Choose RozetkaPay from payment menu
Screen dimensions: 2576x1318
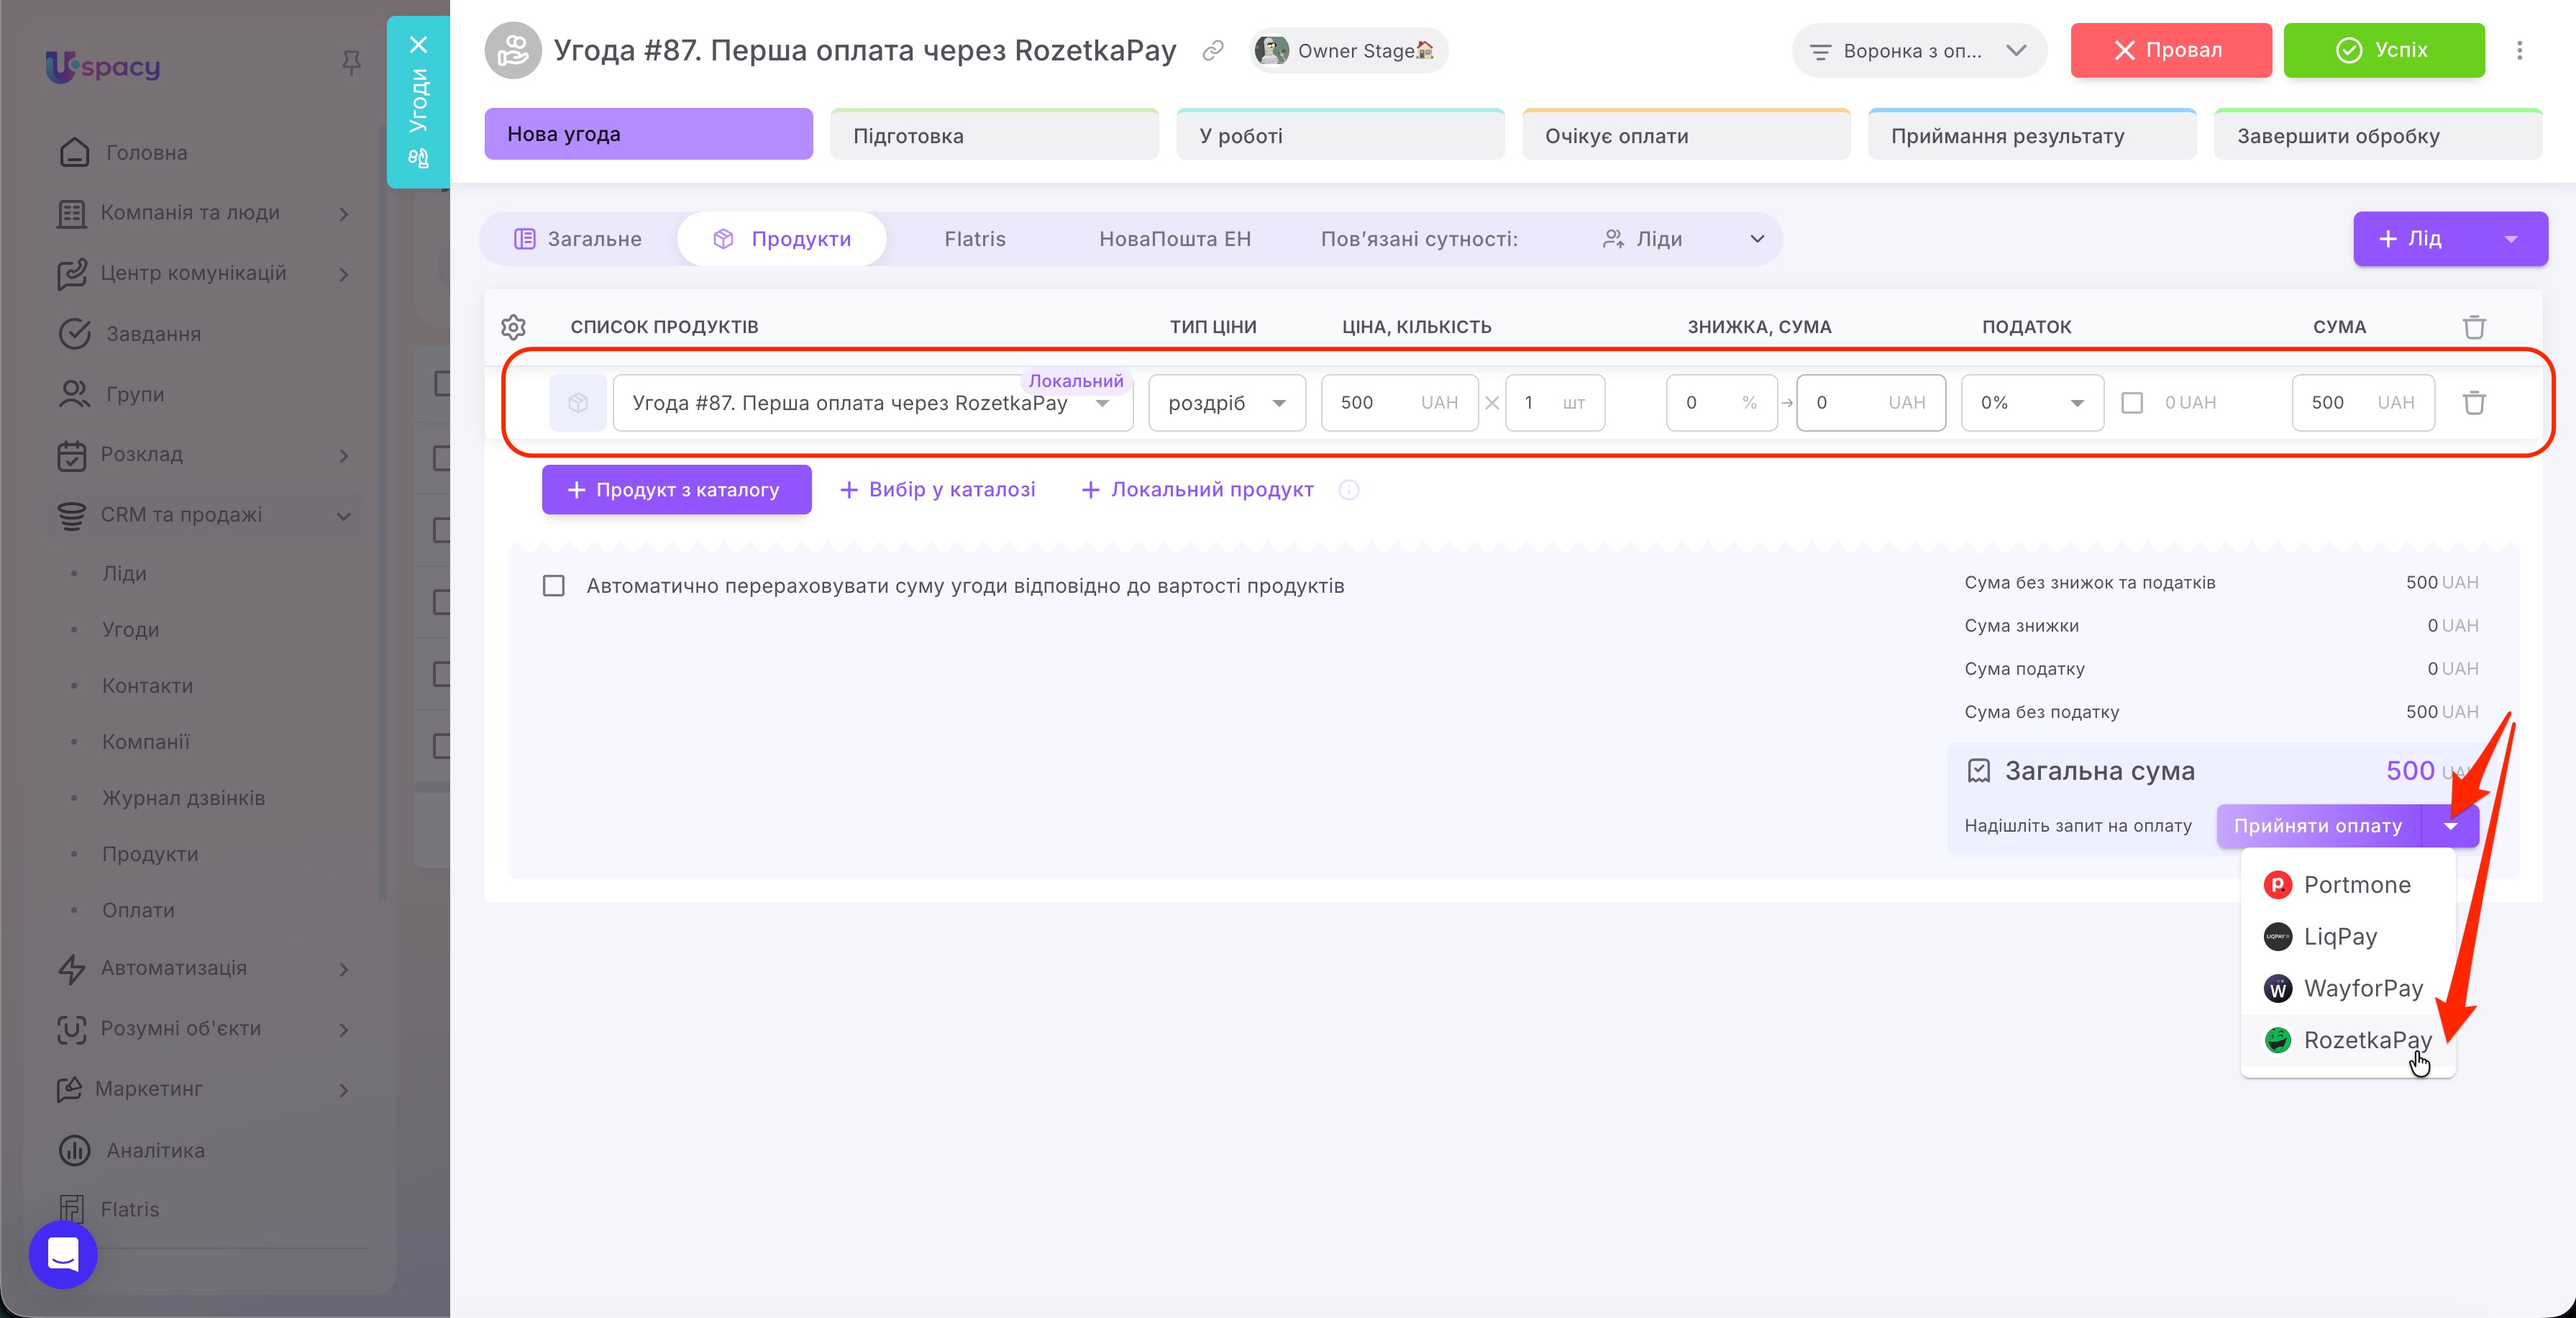2347,1041
